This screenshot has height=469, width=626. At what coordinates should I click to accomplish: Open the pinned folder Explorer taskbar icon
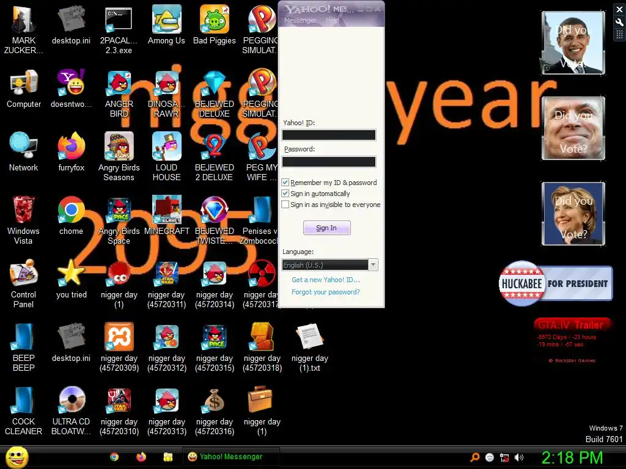pos(168,457)
